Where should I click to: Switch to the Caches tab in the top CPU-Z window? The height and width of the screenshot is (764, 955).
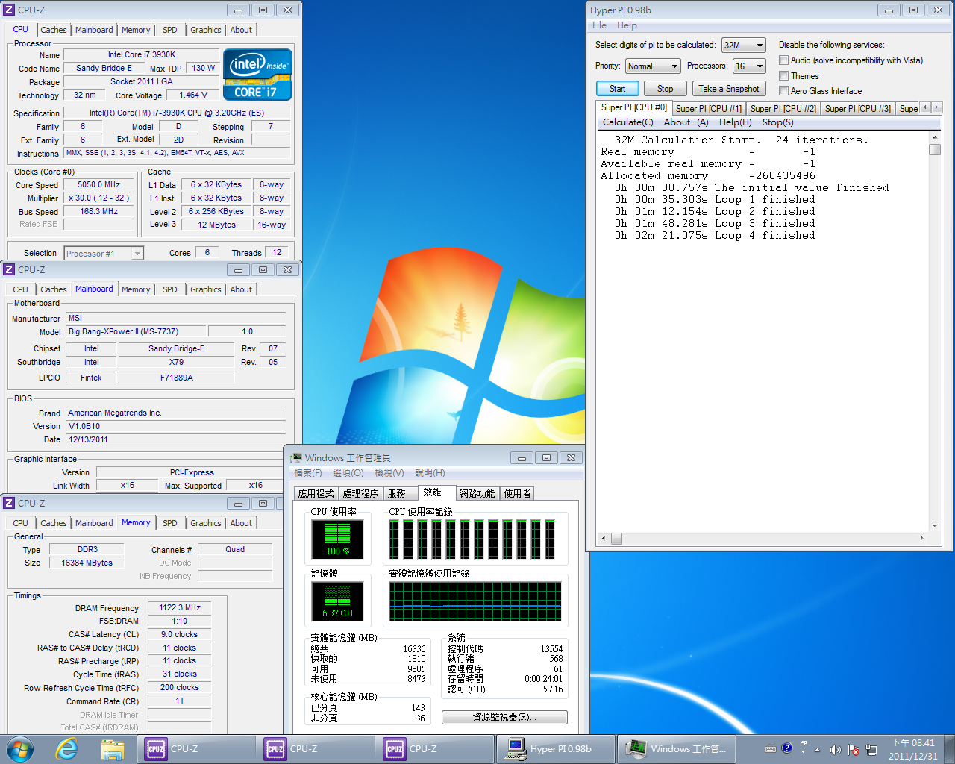pyautogui.click(x=54, y=30)
